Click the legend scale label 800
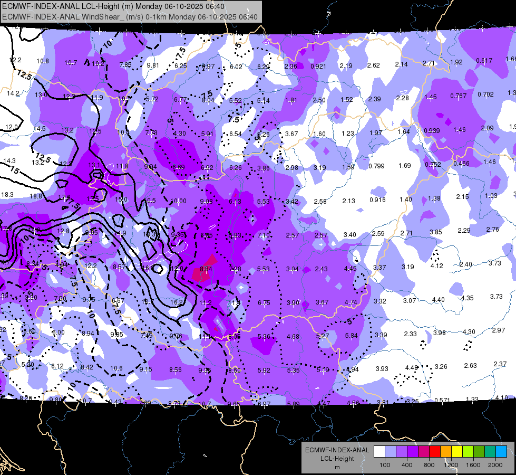The width and height of the screenshot is (516, 475). click(x=429, y=465)
